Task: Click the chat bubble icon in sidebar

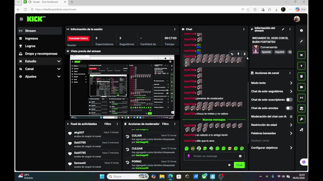Action: coord(301,87)
